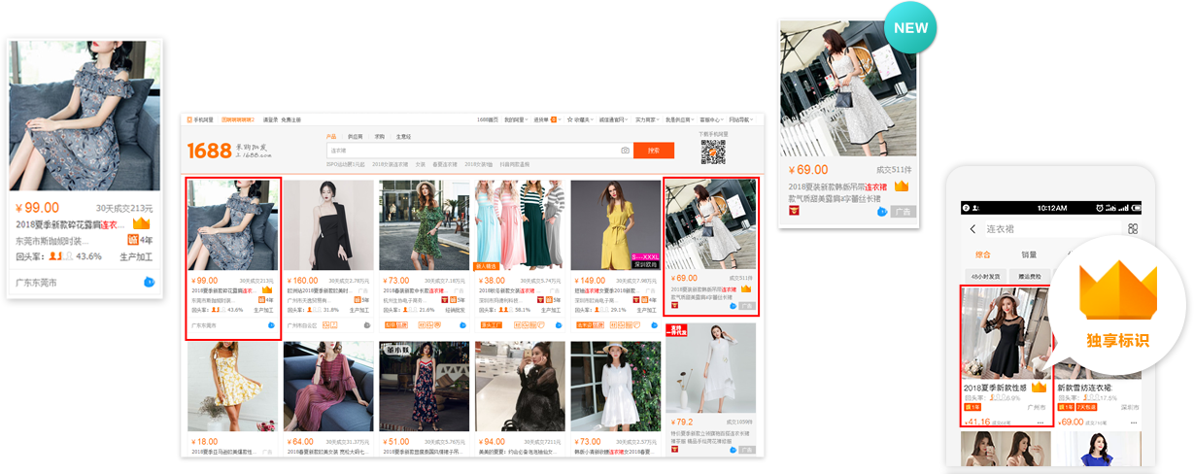1194x474 pixels.
Task: Expand the 实力商家 dropdown
Action: click(648, 119)
